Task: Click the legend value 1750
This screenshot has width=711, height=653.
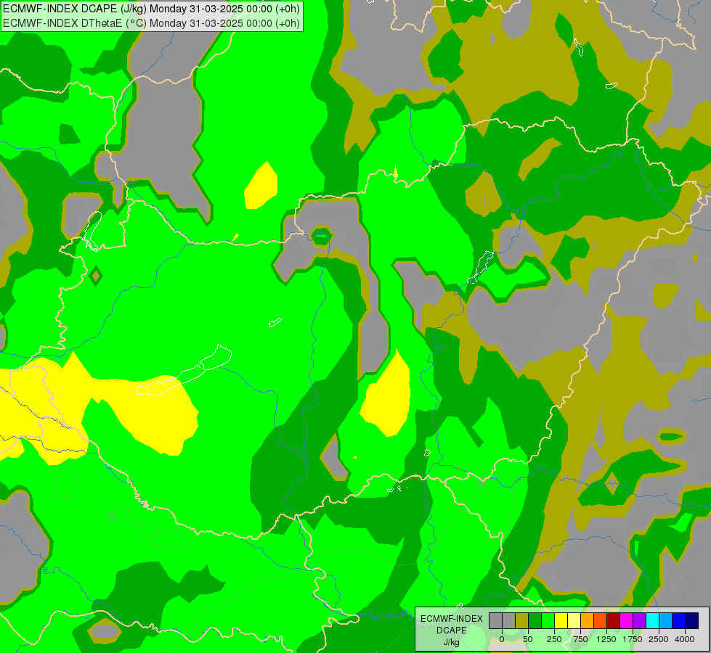Action: click(633, 639)
